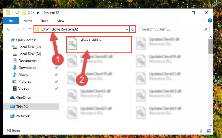Open the recent locations dropdown
222x138 pixels.
pyautogui.click(x=24, y=29)
